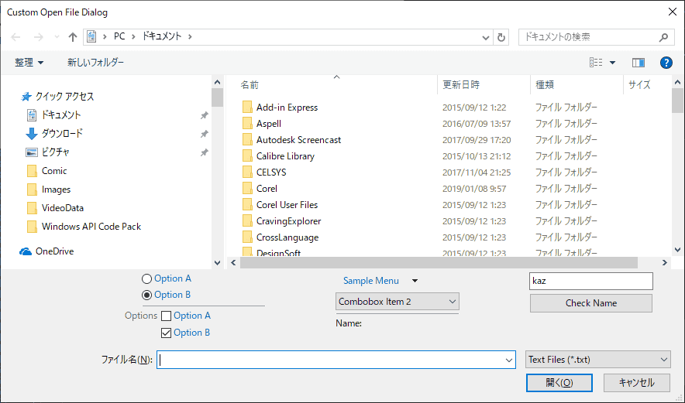Expand the file name history dropdown
The width and height of the screenshot is (685, 403).
point(508,360)
